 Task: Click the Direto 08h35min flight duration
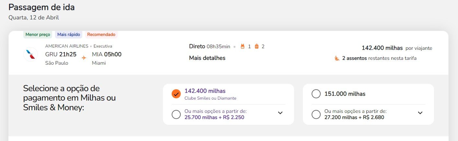click(210, 46)
